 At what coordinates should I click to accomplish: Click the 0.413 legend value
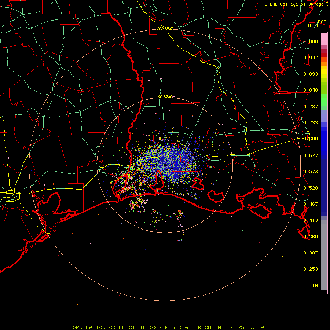[311, 220]
